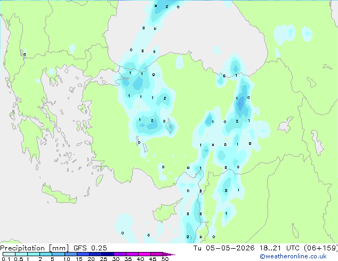Click the 1–2 mm legend swatch
This screenshot has width=338, height=261.
[34, 254]
